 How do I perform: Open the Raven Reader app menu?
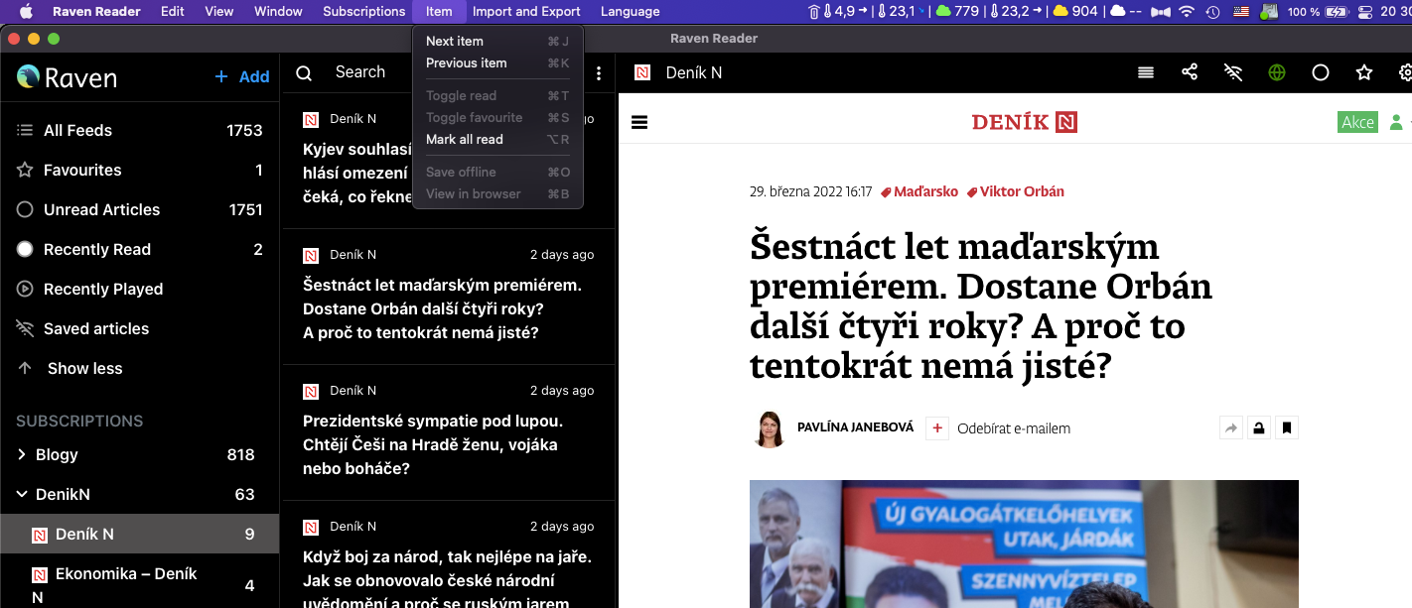point(96,11)
